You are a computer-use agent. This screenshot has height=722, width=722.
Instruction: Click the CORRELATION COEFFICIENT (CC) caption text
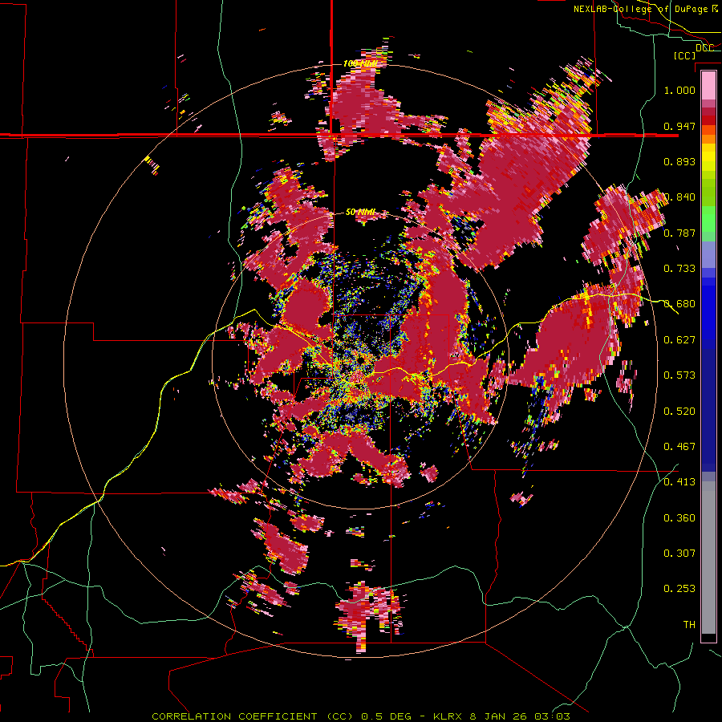[x=253, y=716]
